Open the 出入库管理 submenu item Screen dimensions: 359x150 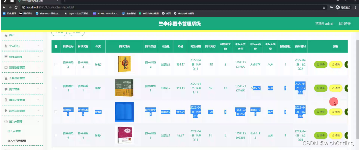coord(14,131)
